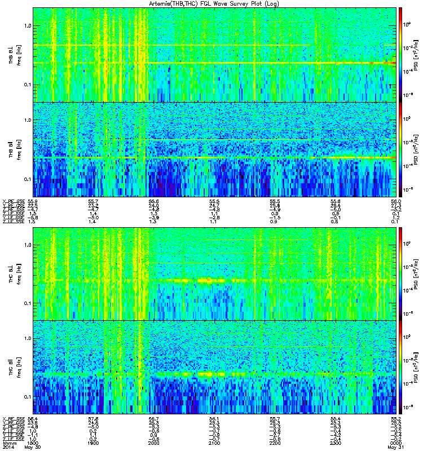
Task: Click the '55.9' X position value
Action: pos(32,201)
